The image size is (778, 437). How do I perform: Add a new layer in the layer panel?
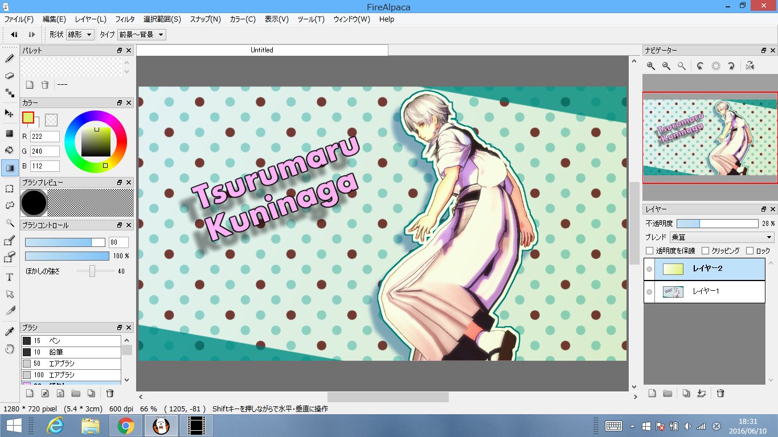(653, 393)
